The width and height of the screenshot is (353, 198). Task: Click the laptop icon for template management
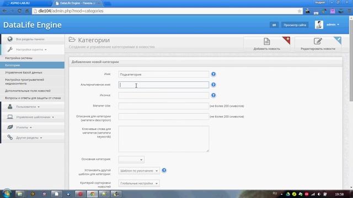tap(10, 117)
